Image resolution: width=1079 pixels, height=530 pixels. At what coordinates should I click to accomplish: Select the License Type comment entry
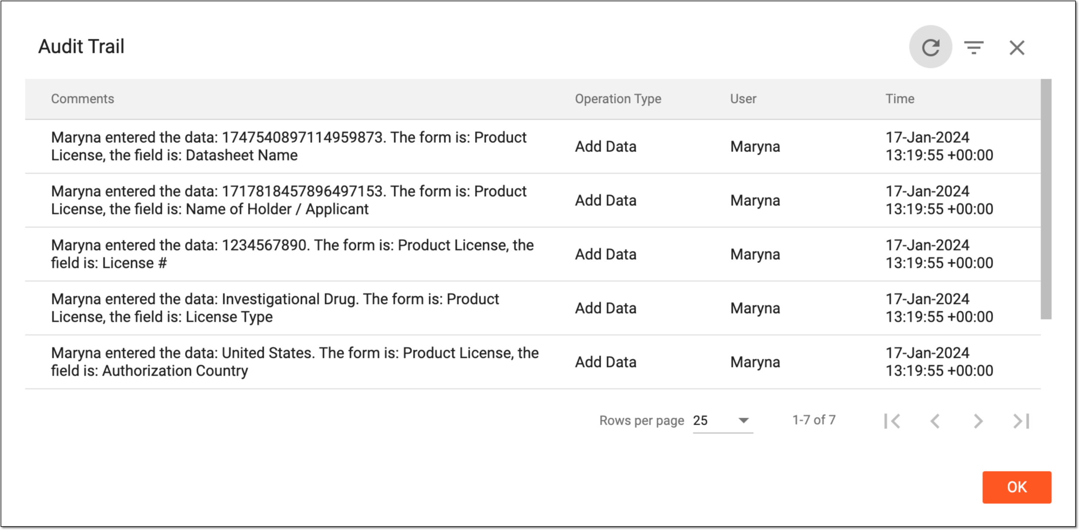point(275,308)
